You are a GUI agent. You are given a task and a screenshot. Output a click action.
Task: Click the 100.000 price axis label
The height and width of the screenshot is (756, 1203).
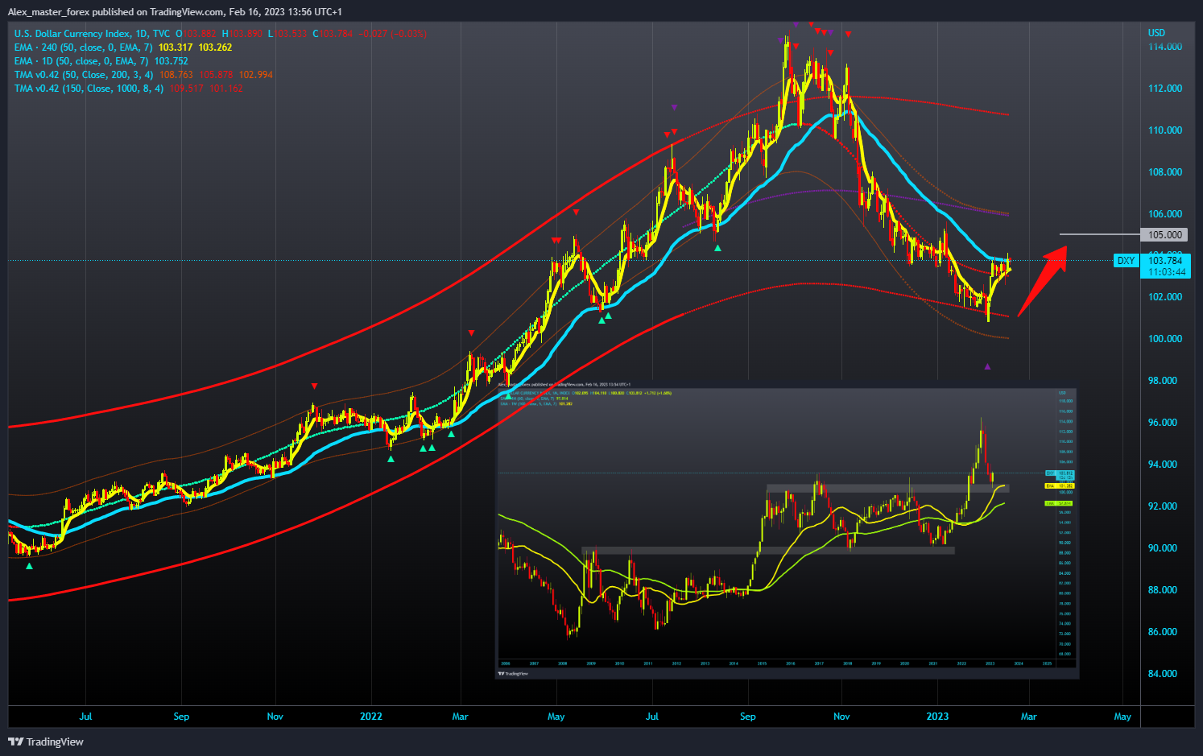coord(1165,339)
